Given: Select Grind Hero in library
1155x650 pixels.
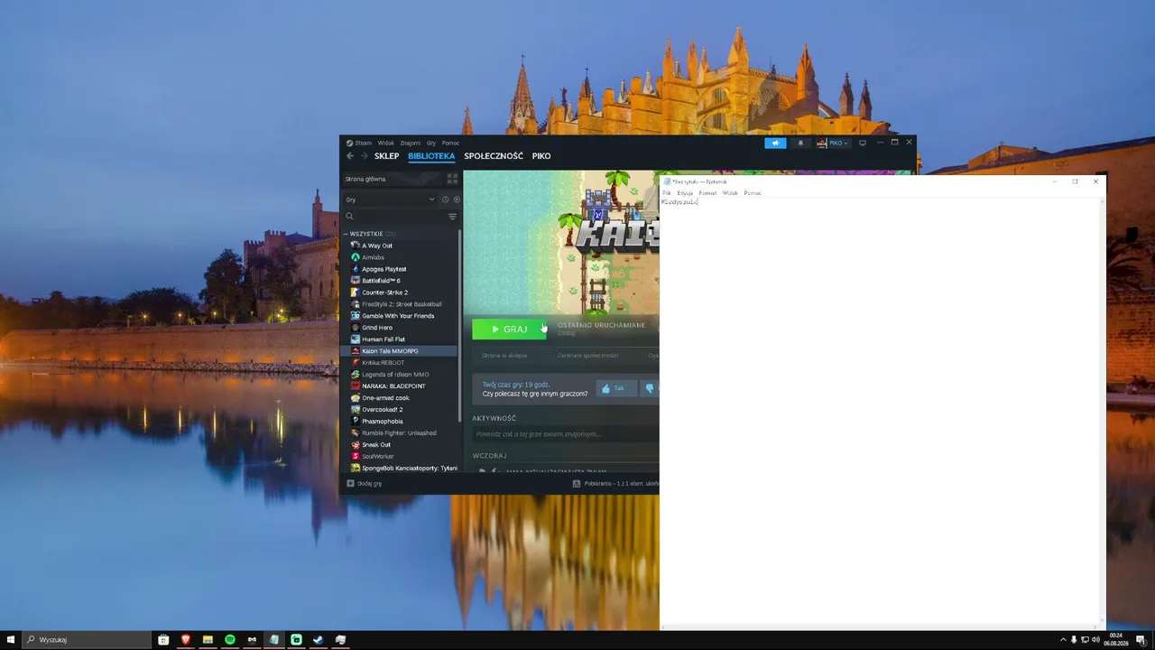Looking at the screenshot, I should click(401, 328).
